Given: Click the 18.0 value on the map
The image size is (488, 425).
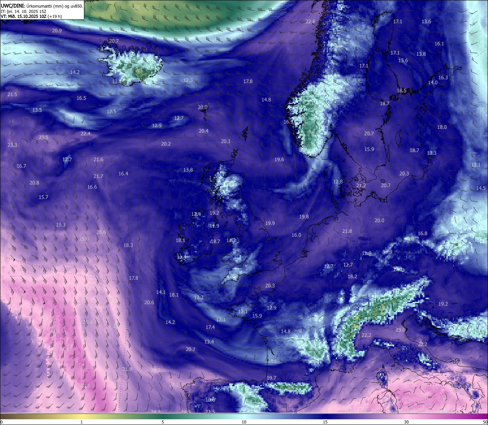Looking at the screenshot, I should point(442,127).
